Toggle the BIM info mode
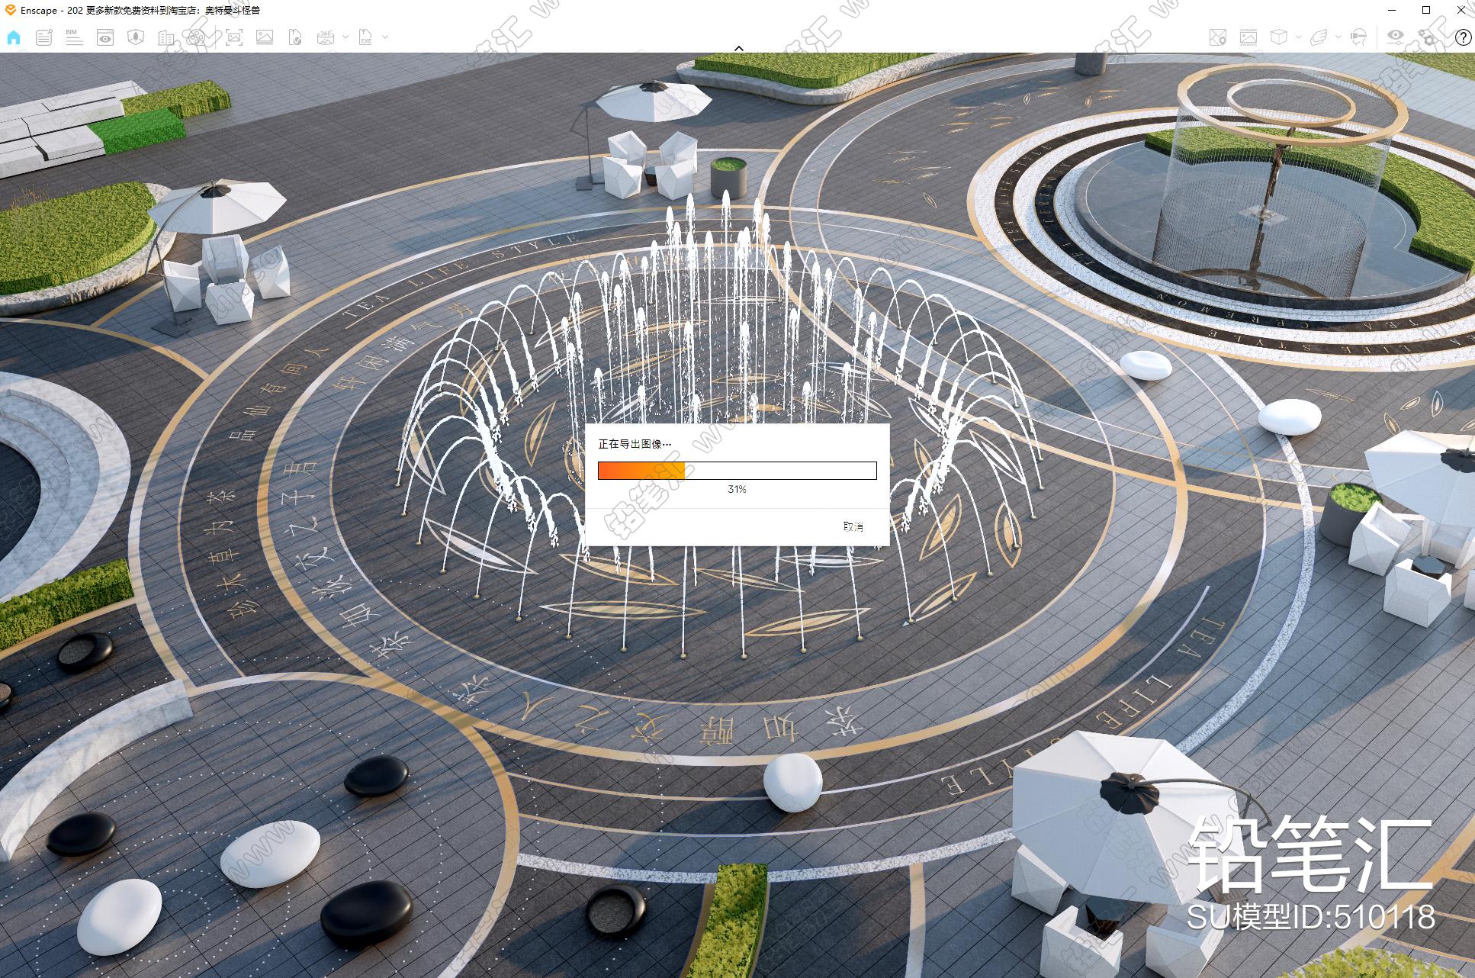 [x=74, y=37]
